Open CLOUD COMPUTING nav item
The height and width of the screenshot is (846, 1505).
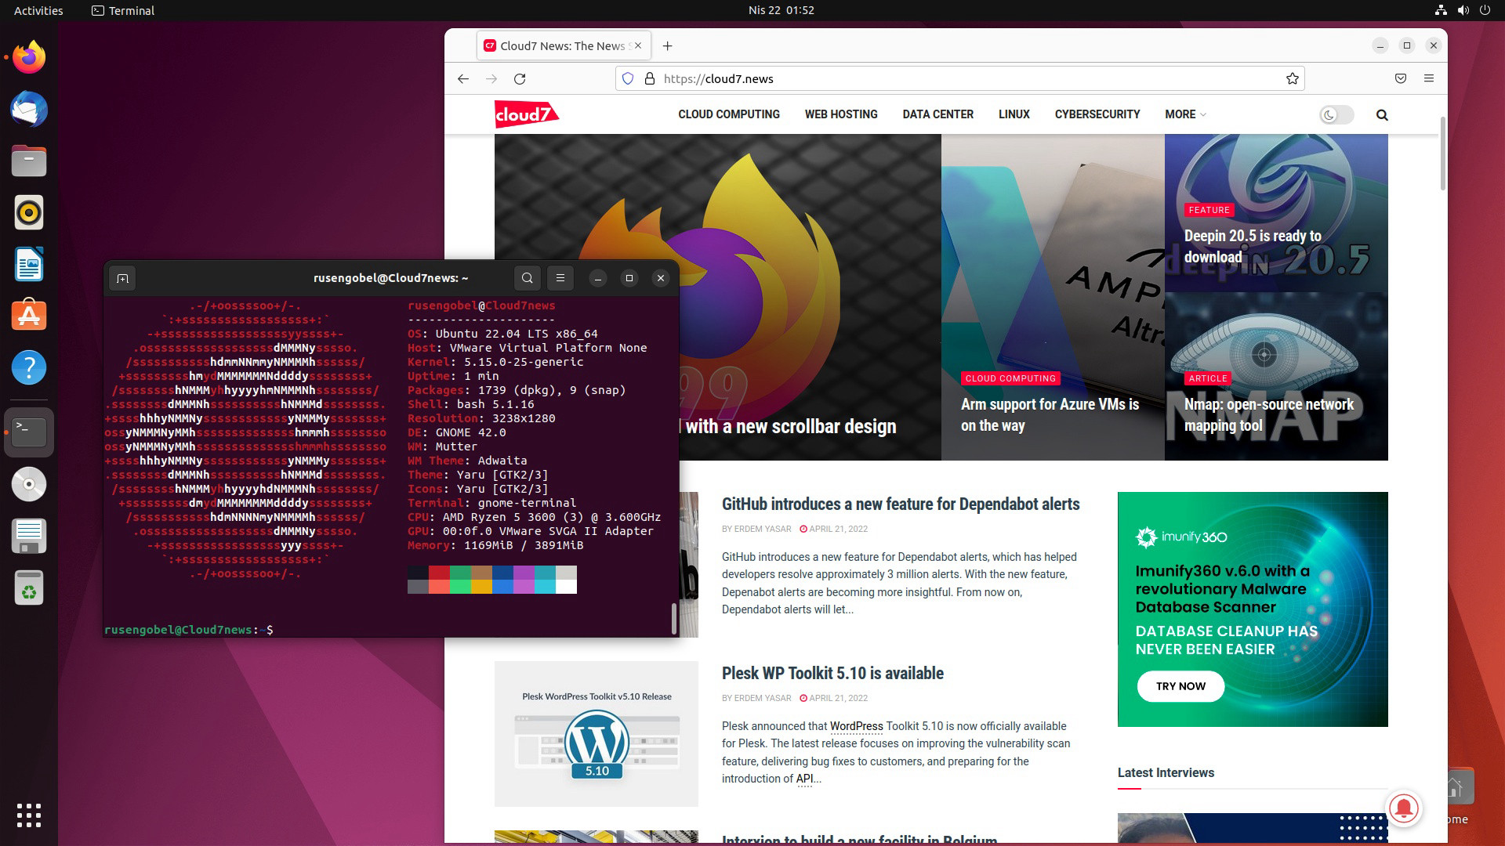[729, 114]
